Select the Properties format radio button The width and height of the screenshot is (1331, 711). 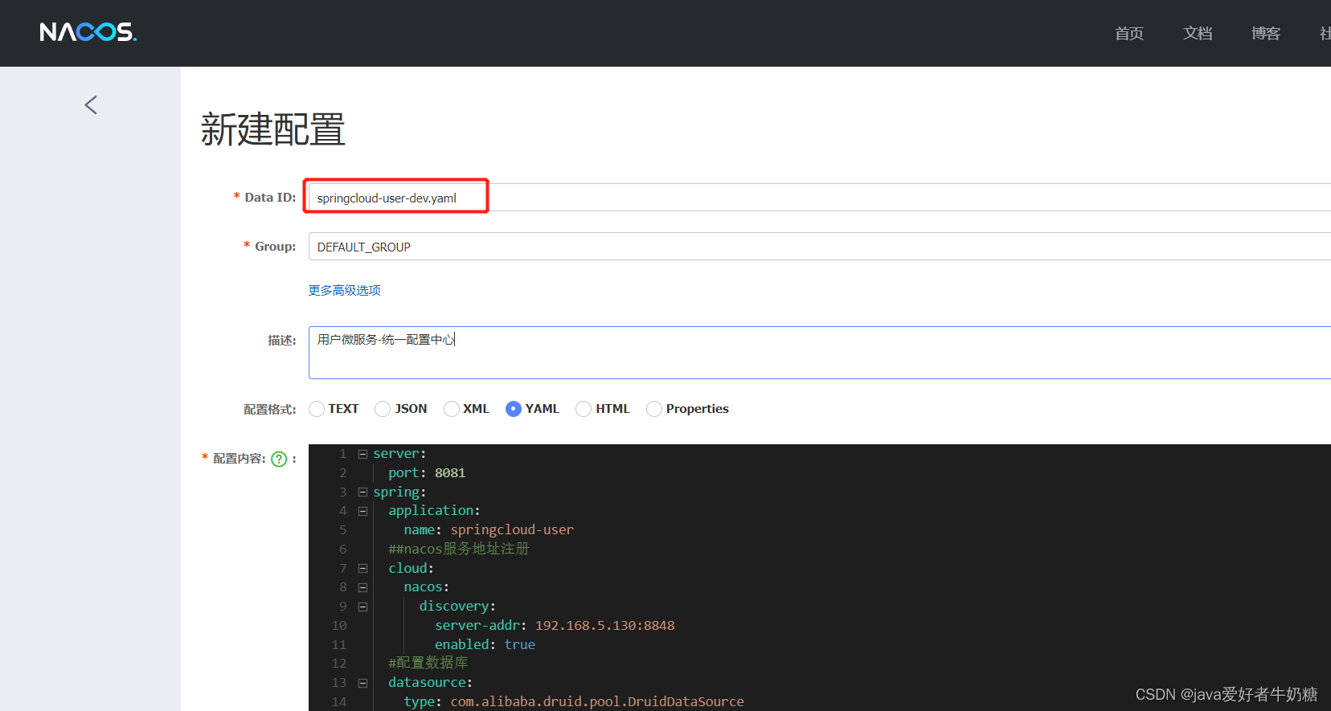coord(654,409)
